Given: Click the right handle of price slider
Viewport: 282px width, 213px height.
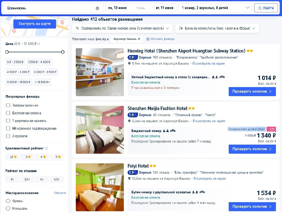Looking at the screenshot, I should click(x=63, y=52).
